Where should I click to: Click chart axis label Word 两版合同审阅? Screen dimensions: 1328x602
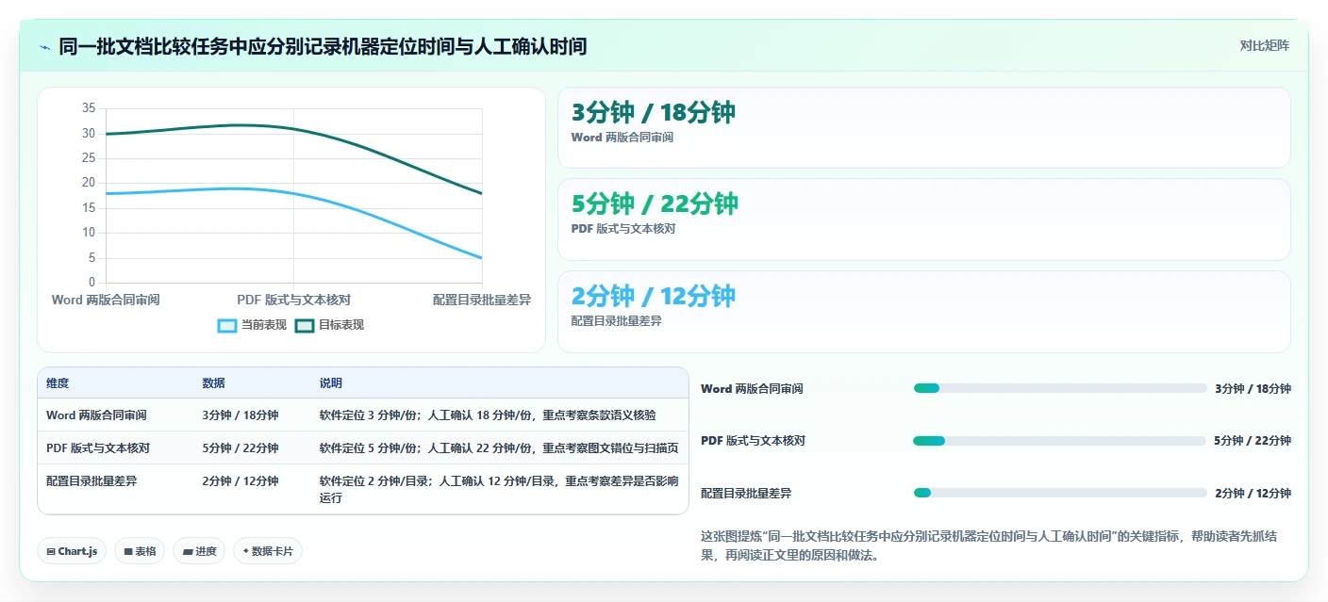[x=106, y=300]
